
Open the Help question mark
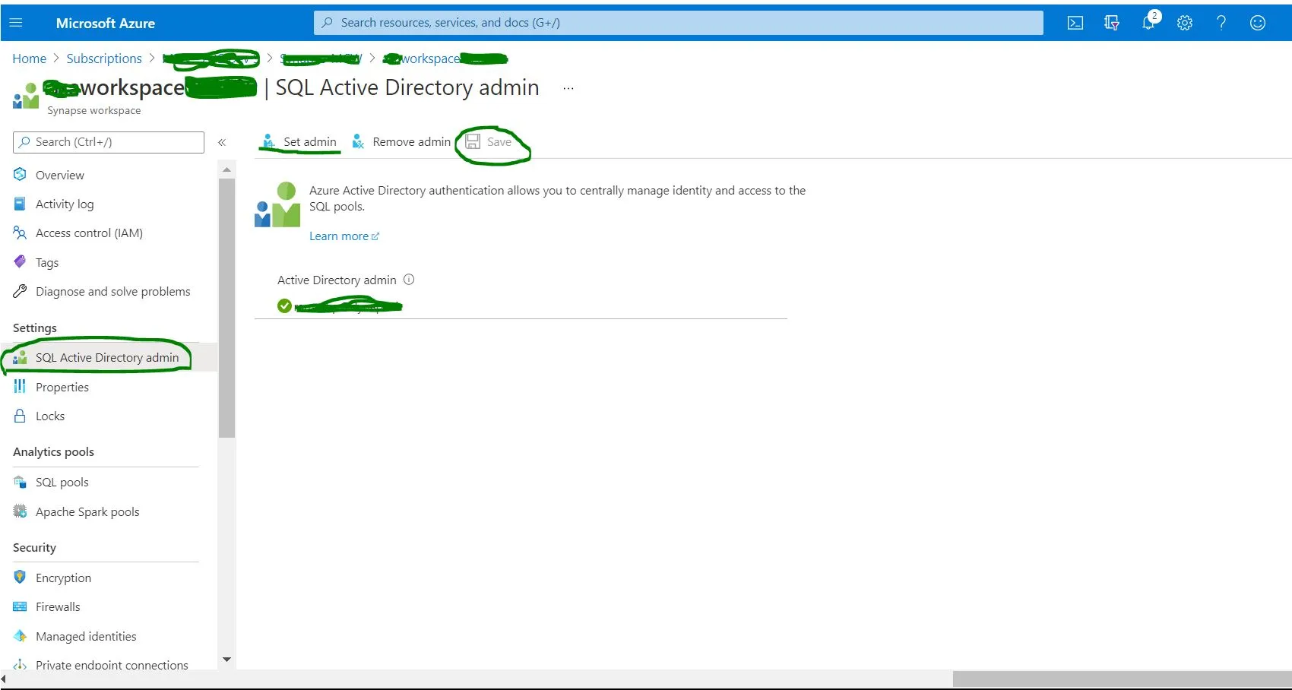pyautogui.click(x=1221, y=23)
